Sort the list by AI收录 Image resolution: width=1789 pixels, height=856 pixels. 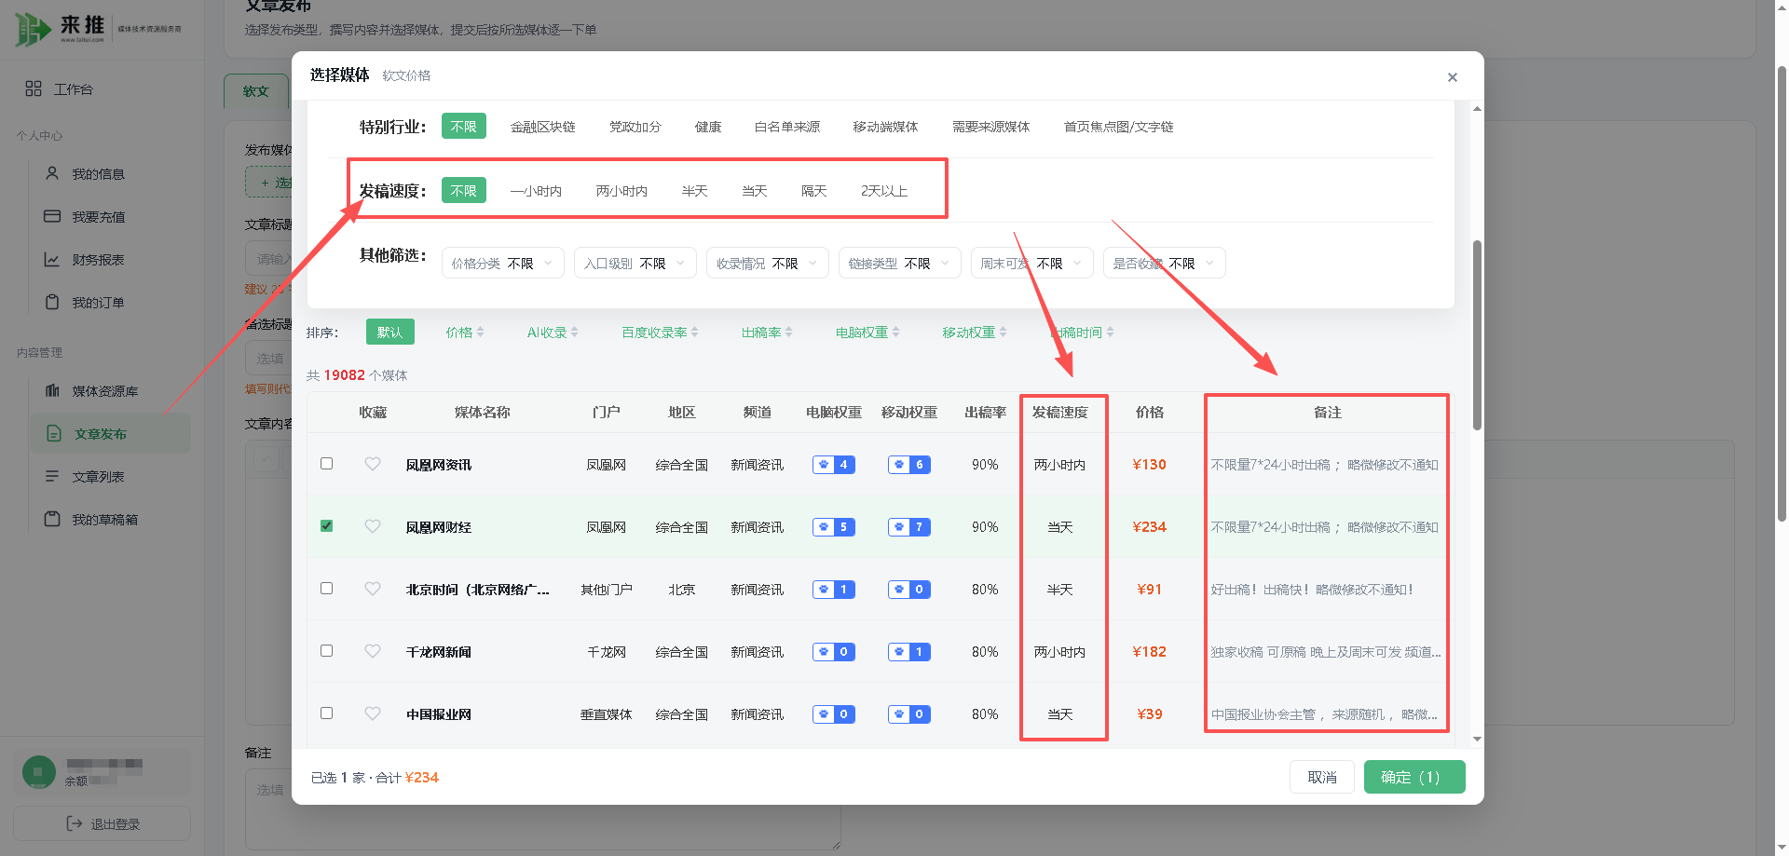pos(553,333)
